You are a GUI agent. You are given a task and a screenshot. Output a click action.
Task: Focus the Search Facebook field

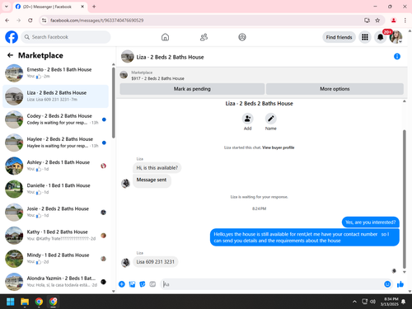click(x=66, y=37)
